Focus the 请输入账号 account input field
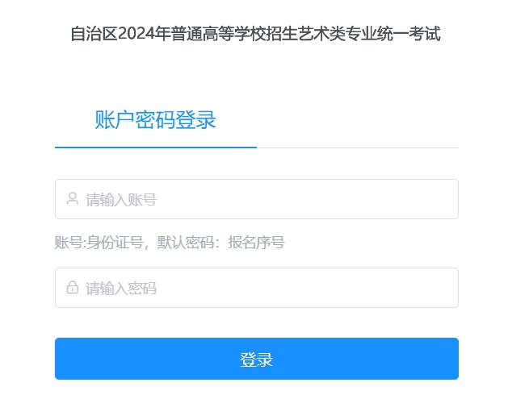This screenshot has height=399, width=508. 256,199
